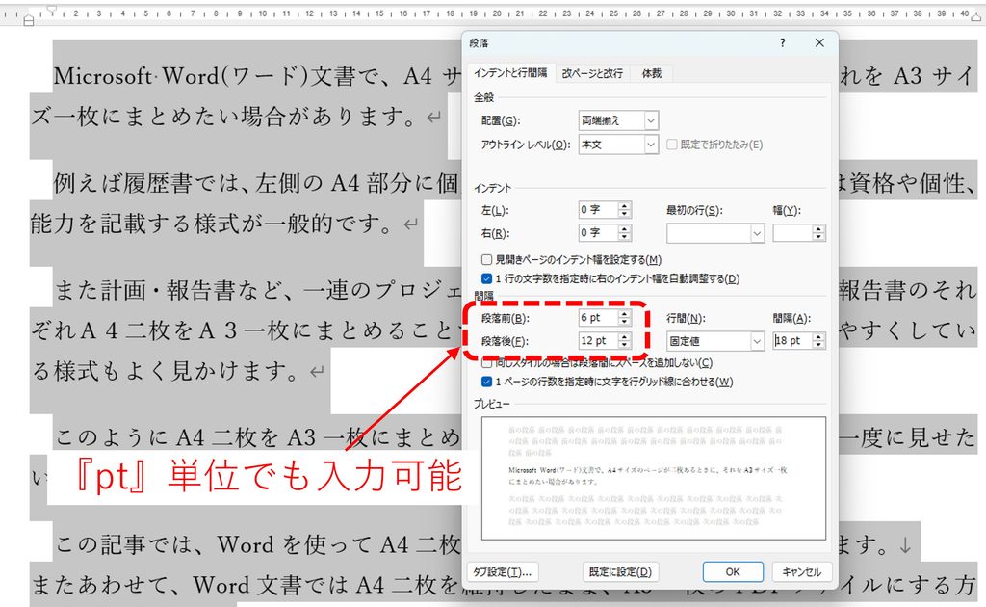
Task: Open the 行間 line spacing dropdown
Action: click(x=757, y=341)
